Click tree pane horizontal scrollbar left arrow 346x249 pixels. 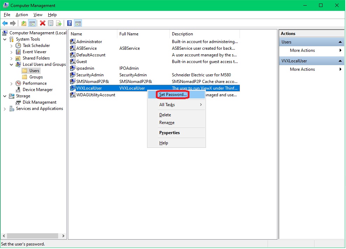(4, 236)
